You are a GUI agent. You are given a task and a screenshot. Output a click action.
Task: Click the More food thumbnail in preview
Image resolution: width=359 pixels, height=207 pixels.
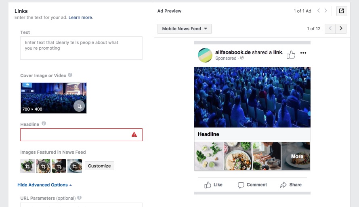coord(296,156)
